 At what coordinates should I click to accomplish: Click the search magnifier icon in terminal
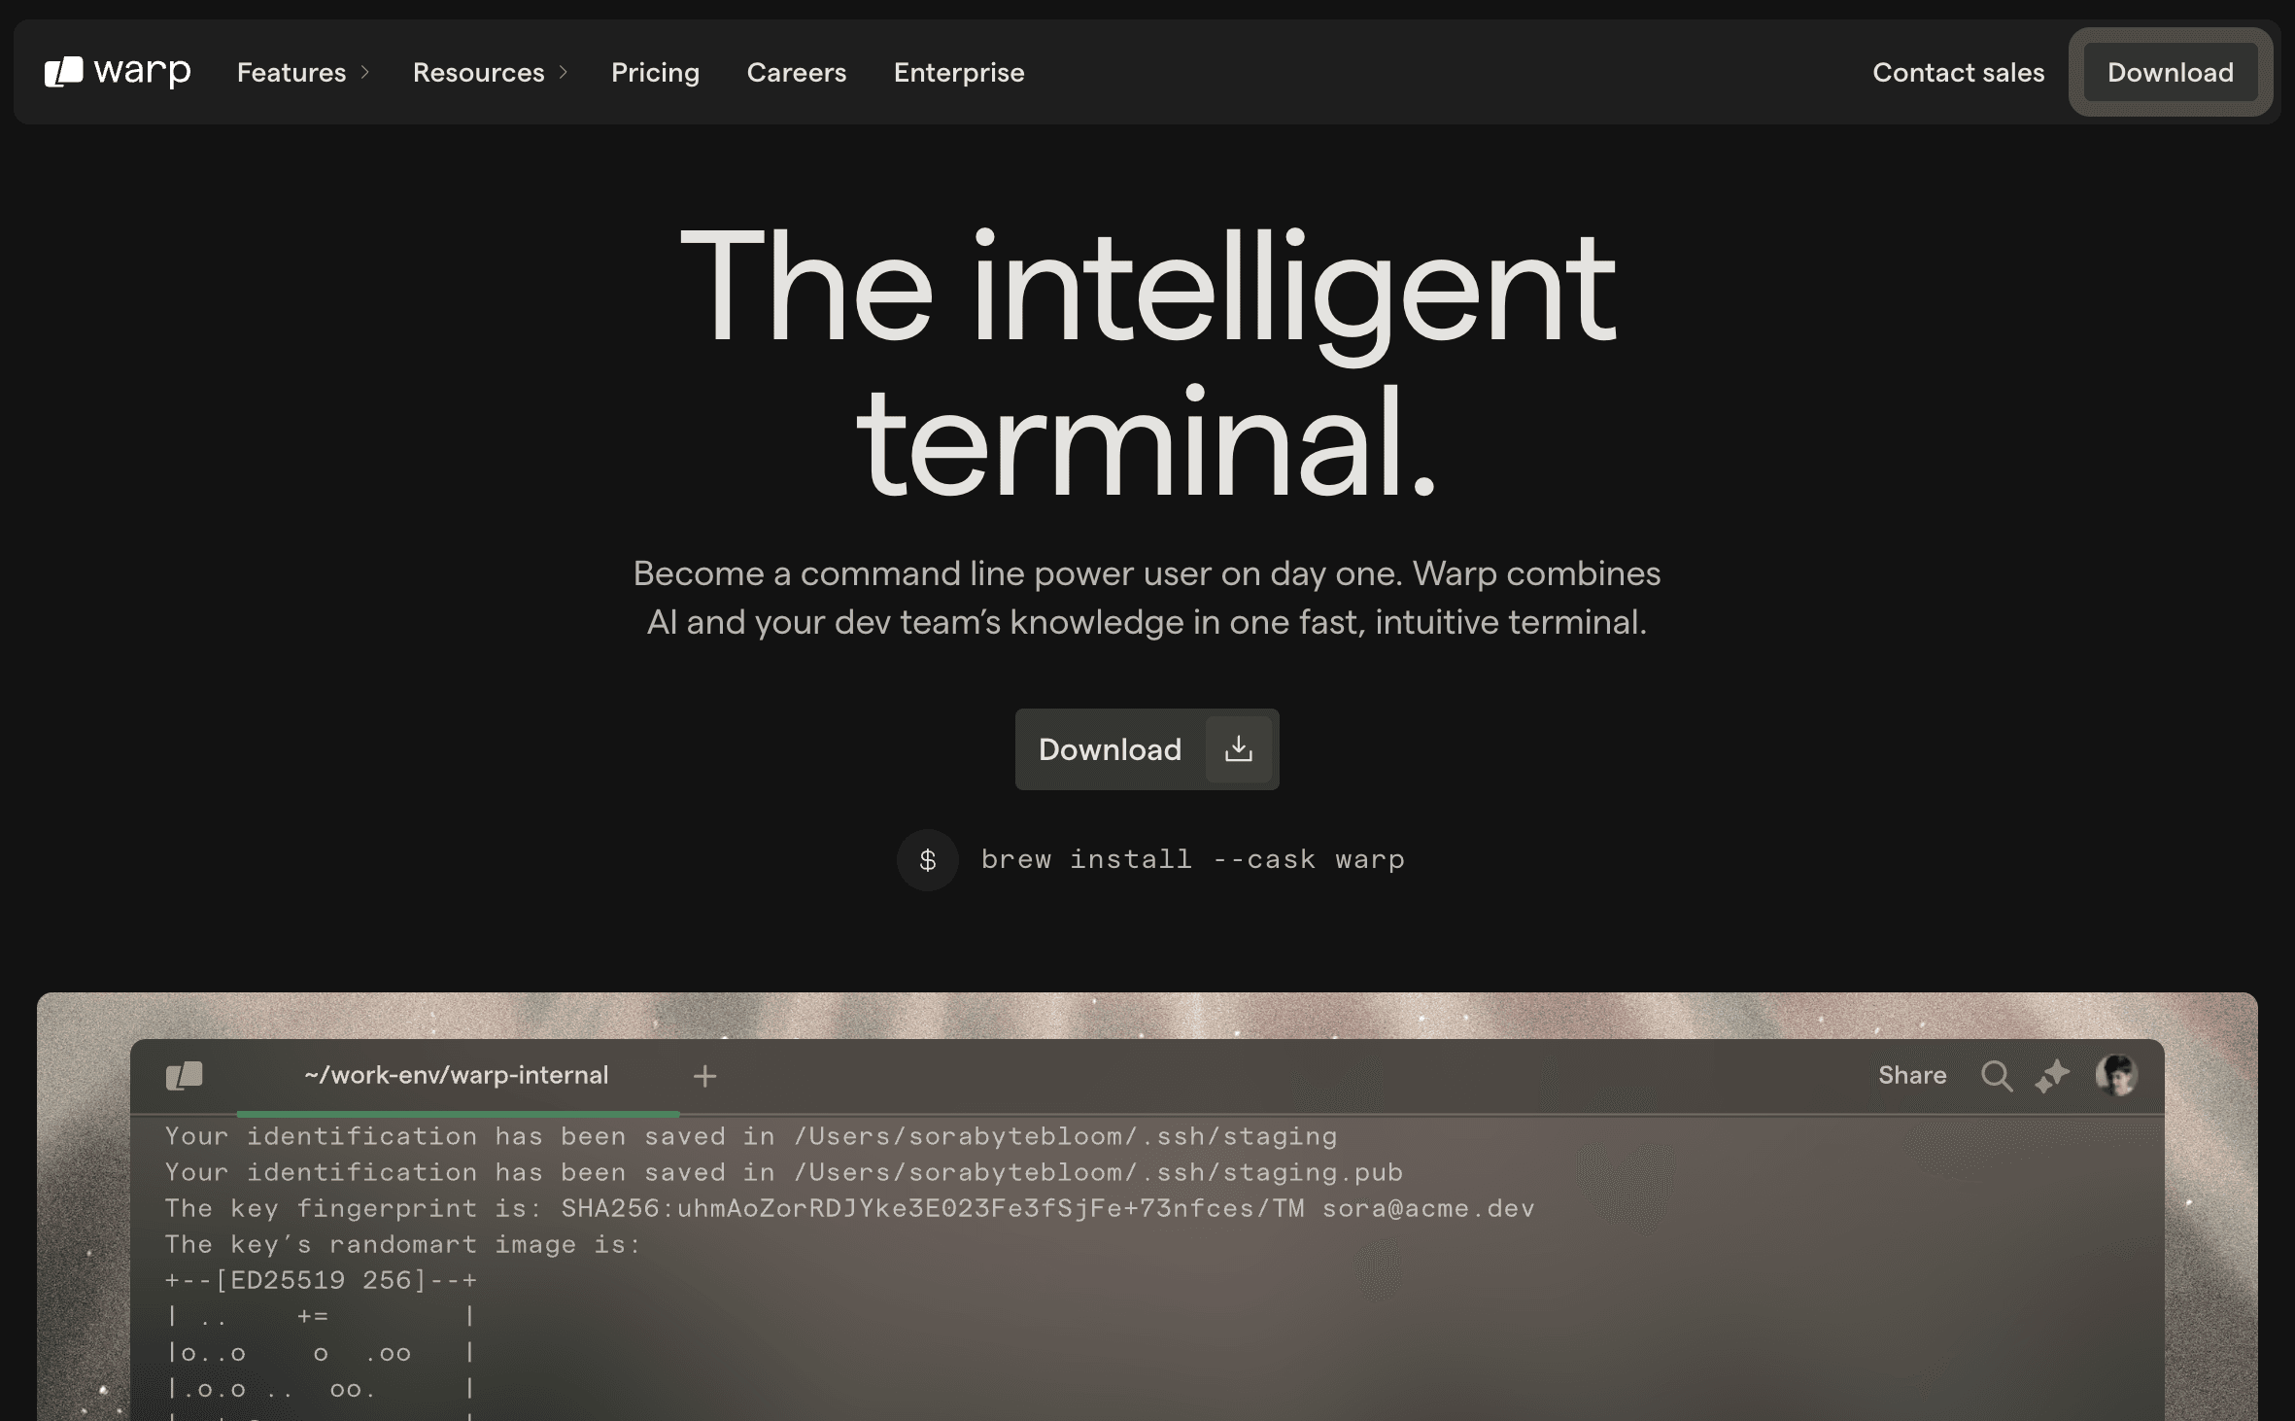pyautogui.click(x=1996, y=1076)
